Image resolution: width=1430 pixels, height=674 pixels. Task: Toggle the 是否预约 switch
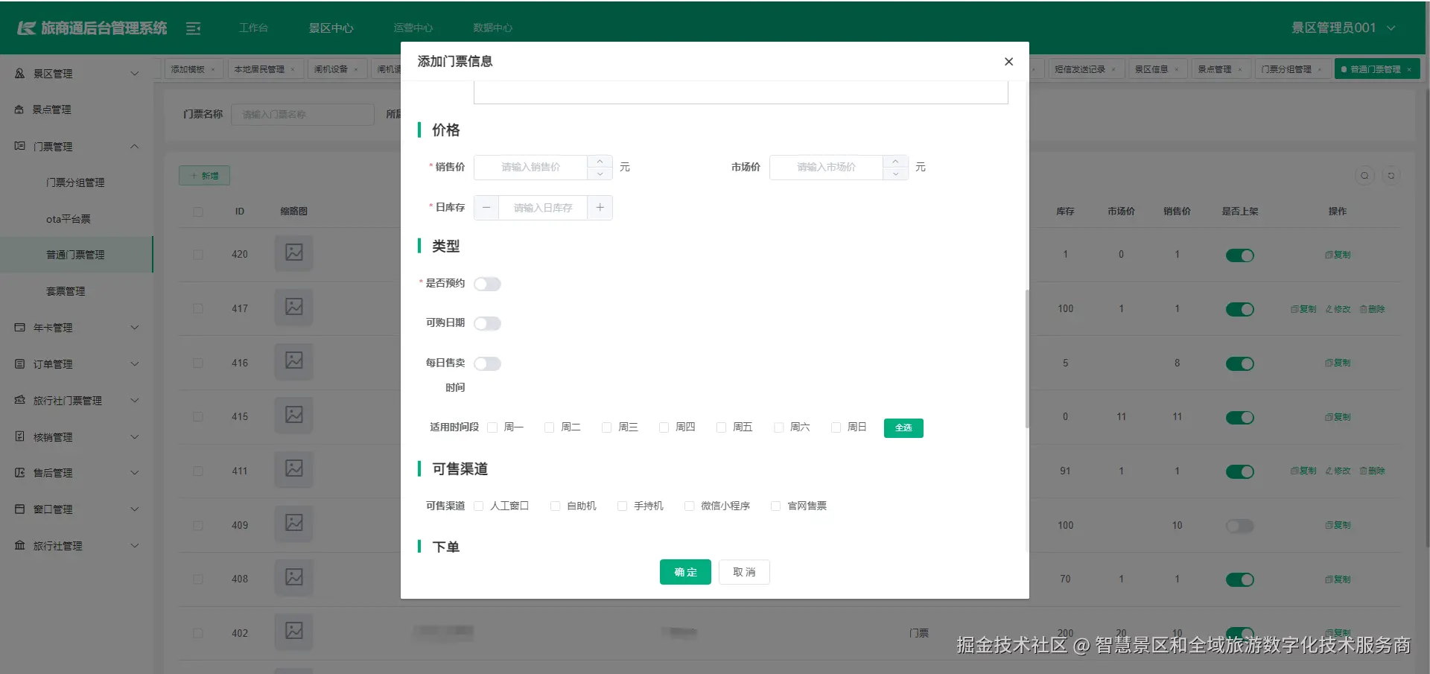(x=488, y=284)
